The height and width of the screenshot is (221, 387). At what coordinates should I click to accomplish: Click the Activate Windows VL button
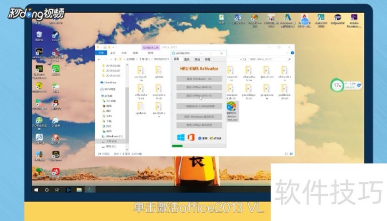(x=199, y=79)
